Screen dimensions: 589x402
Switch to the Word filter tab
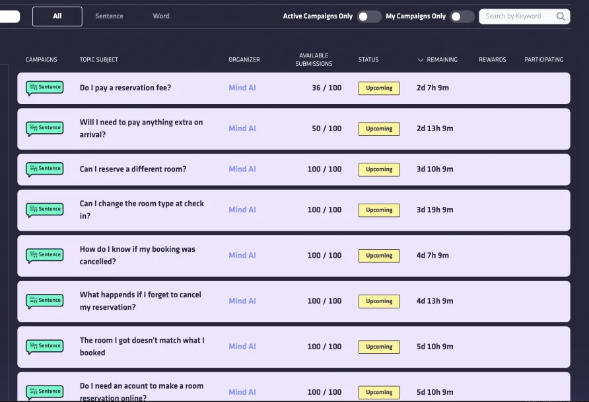(161, 16)
